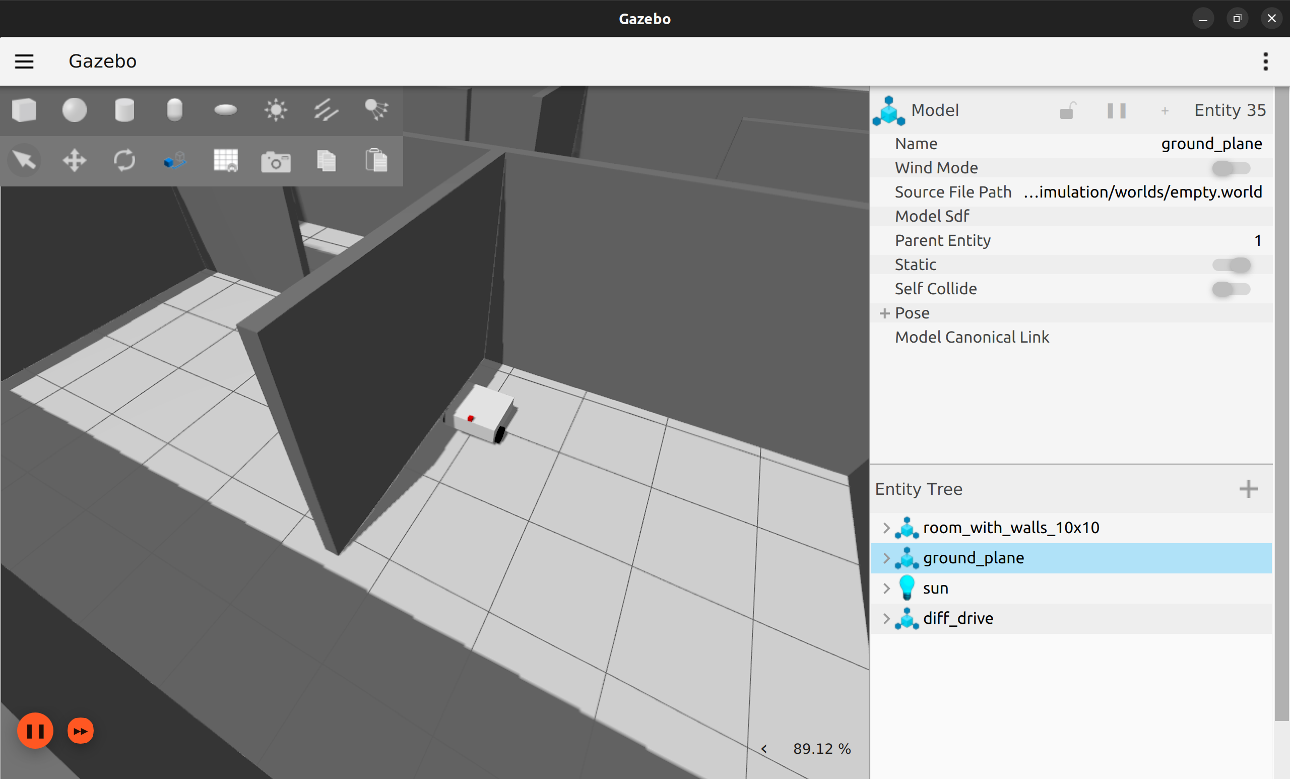Activate the rotate mode tool
1290x779 pixels.
(x=124, y=160)
